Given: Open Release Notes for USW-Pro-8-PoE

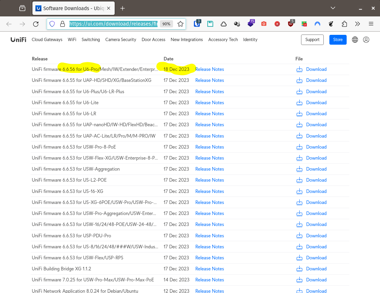Looking at the screenshot, I should coord(210,147).
